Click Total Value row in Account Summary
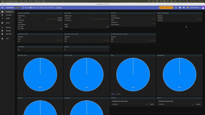205x115 pixels. 40,20
